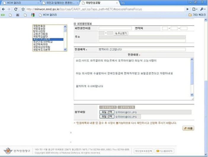The height and width of the screenshot is (157, 208).
Task: Click first 파일 선택 file button
Action: coord(107,112)
